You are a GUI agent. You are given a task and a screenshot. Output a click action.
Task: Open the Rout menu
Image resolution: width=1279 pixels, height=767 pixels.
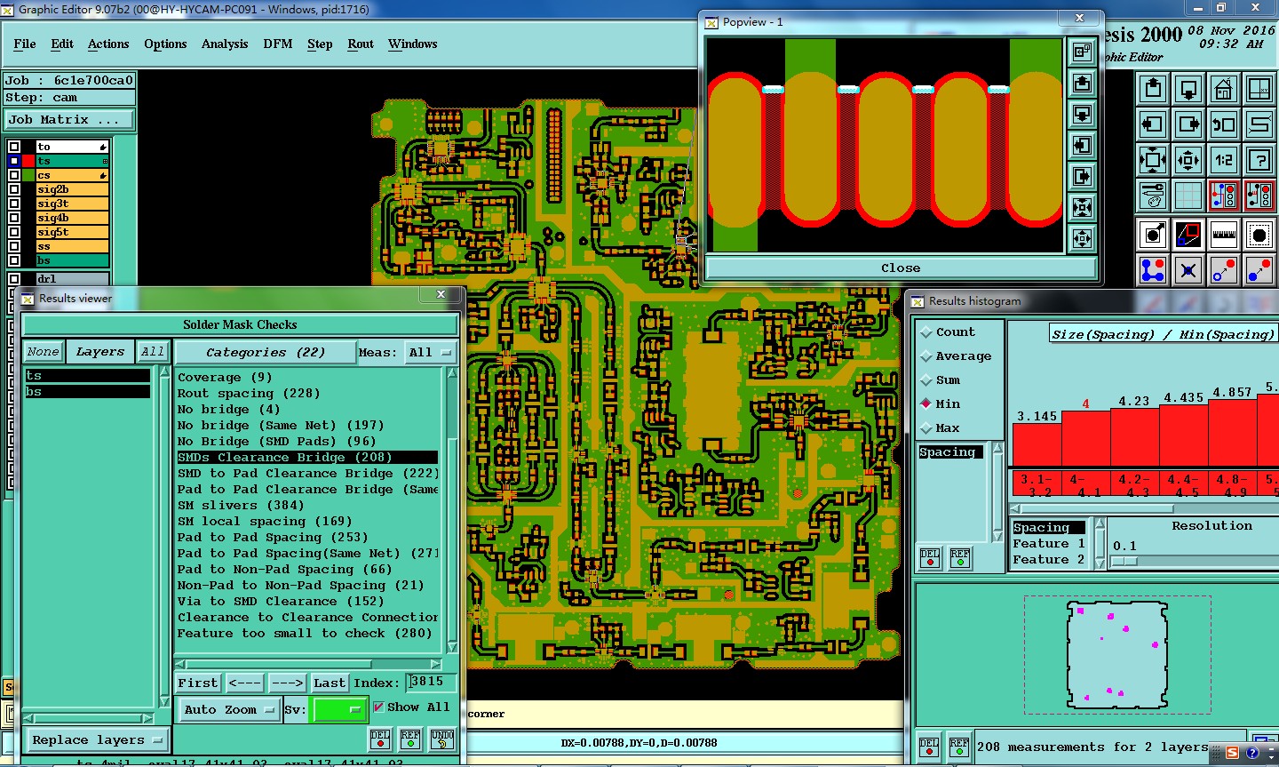pyautogui.click(x=361, y=44)
